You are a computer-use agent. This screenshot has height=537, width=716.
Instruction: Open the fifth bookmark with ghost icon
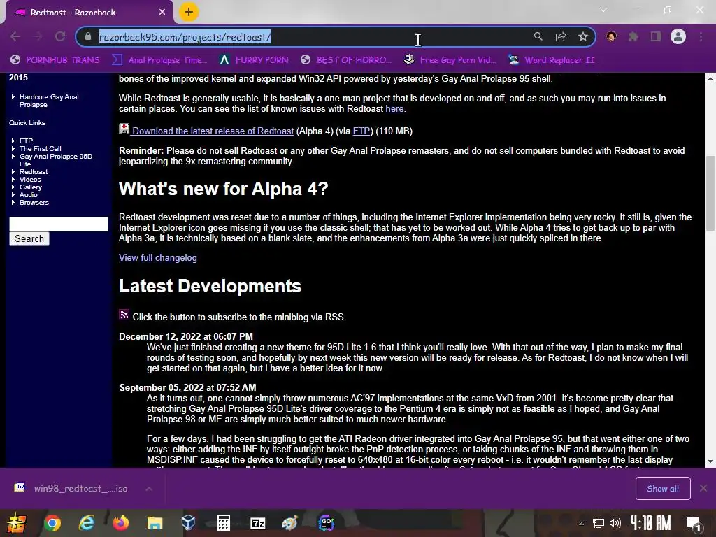coord(450,60)
